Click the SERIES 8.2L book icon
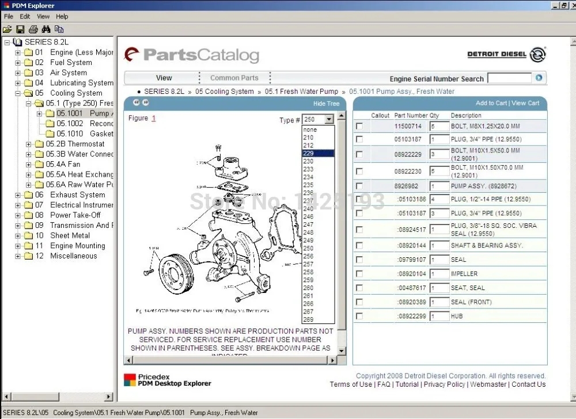576x419 pixels. pyautogui.click(x=18, y=42)
